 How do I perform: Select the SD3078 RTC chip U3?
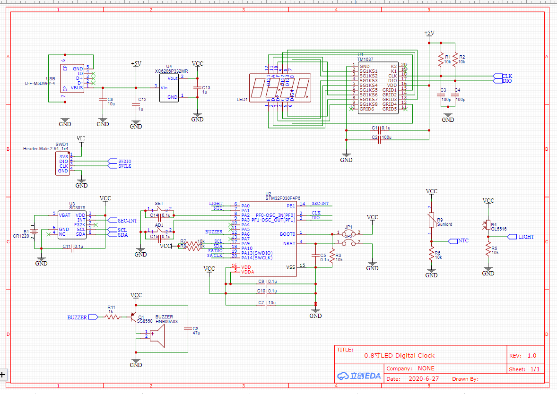coord(72,225)
